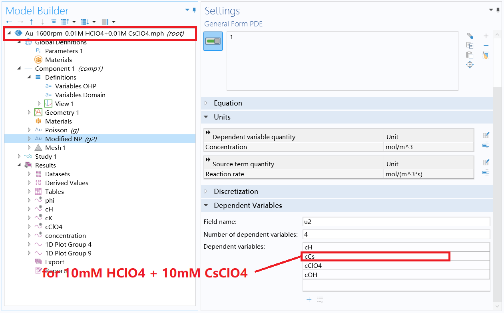Select the Move Up arrow in Model Builder toolbar
504x313 pixels.
pyautogui.click(x=32, y=22)
